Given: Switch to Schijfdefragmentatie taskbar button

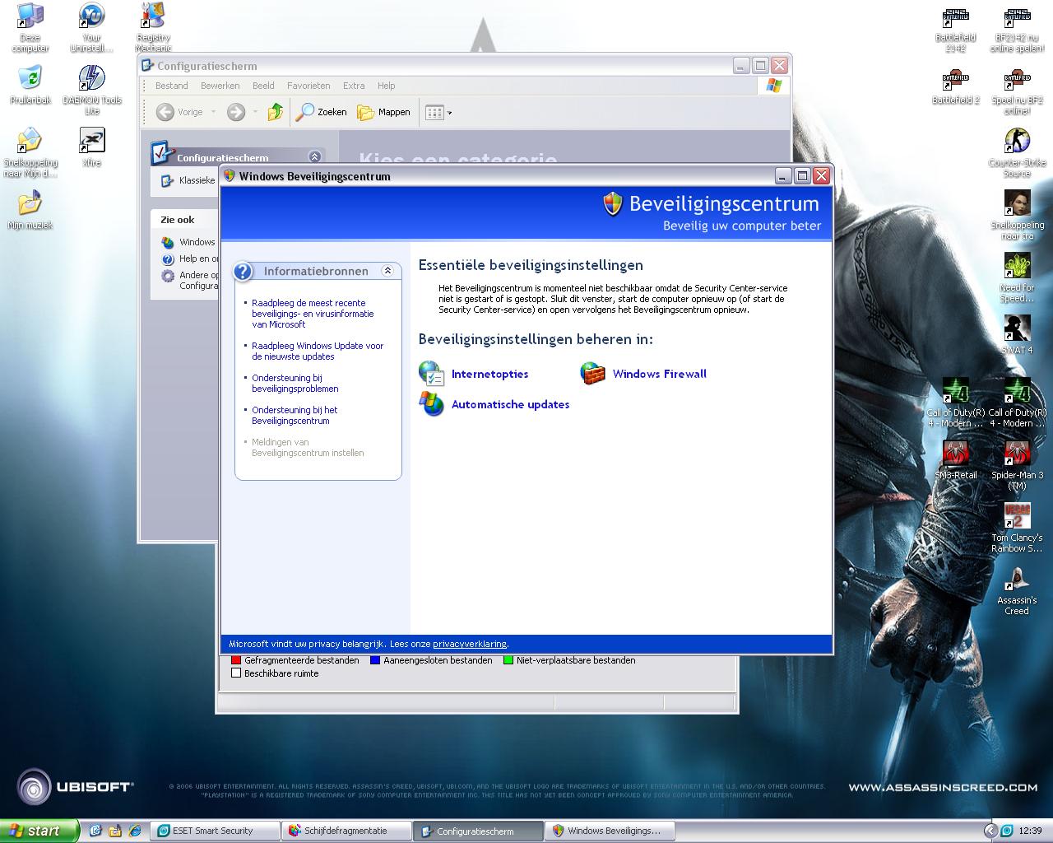Looking at the screenshot, I should pos(347,831).
